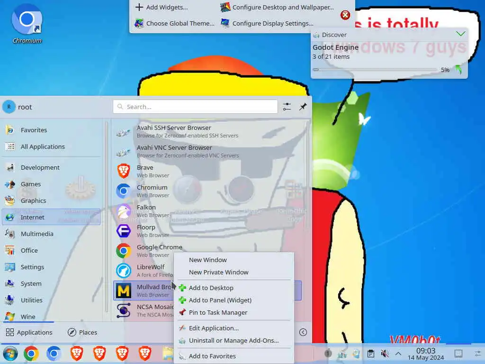This screenshot has width=485, height=364.
Task: Open Chromium from the taskbar
Action: point(54,354)
